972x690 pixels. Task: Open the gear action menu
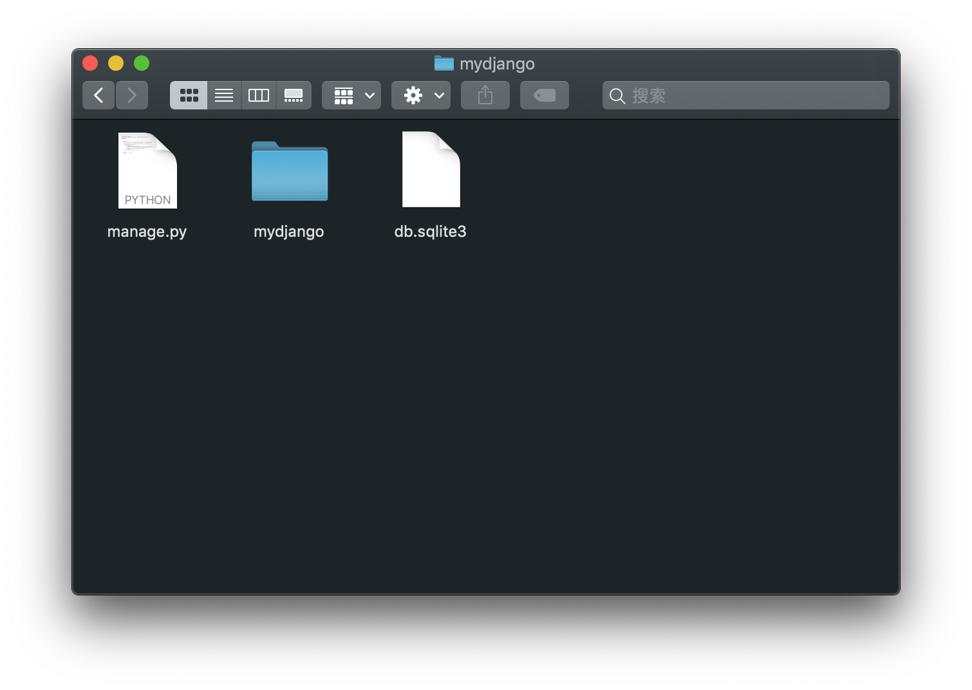pos(421,95)
